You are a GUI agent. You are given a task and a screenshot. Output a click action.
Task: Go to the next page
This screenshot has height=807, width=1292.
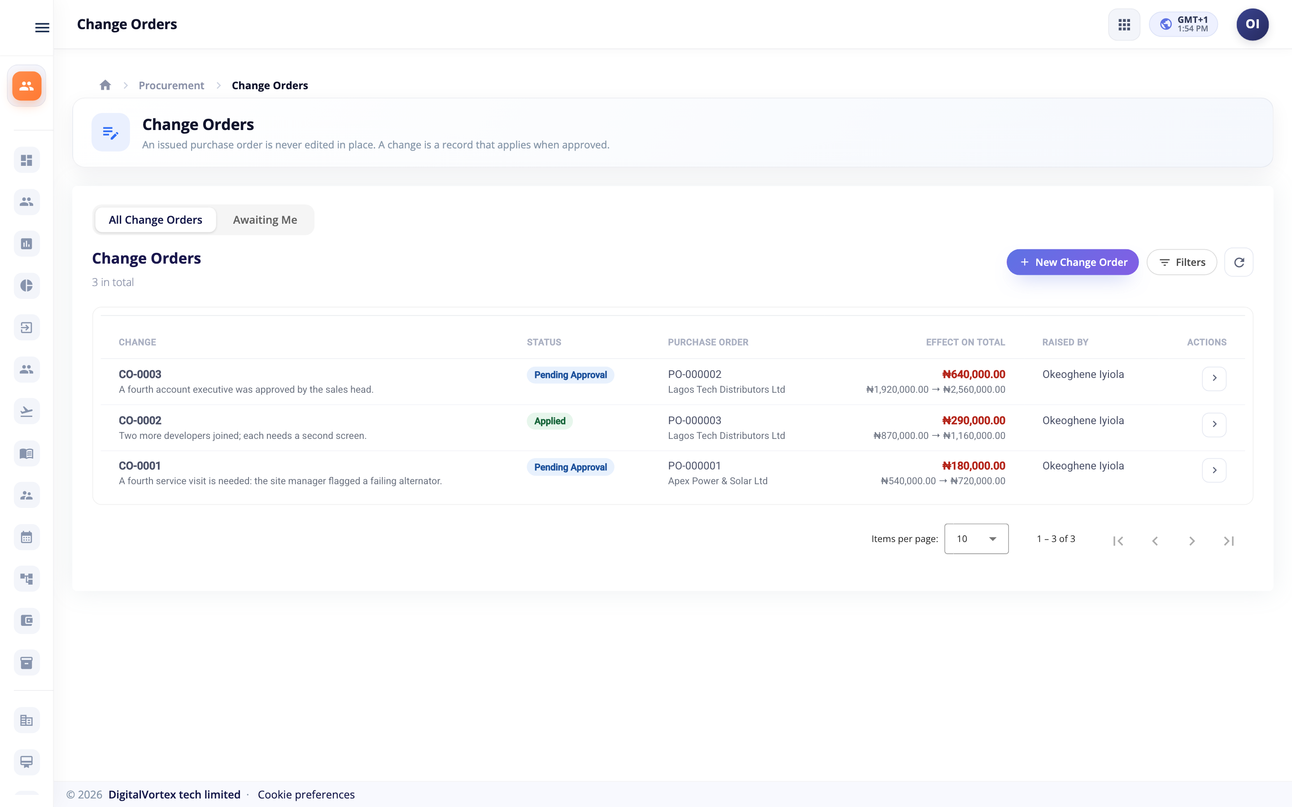coord(1192,541)
